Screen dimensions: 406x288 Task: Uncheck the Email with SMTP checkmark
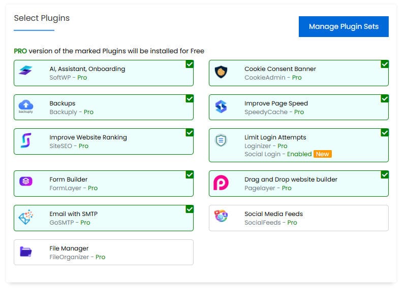(190, 209)
